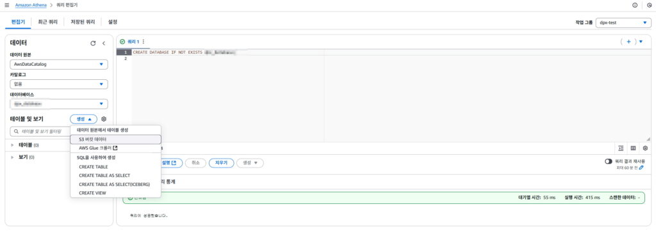The width and height of the screenshot is (656, 243).
Task: Click the table and view filter field
Action: [59, 131]
